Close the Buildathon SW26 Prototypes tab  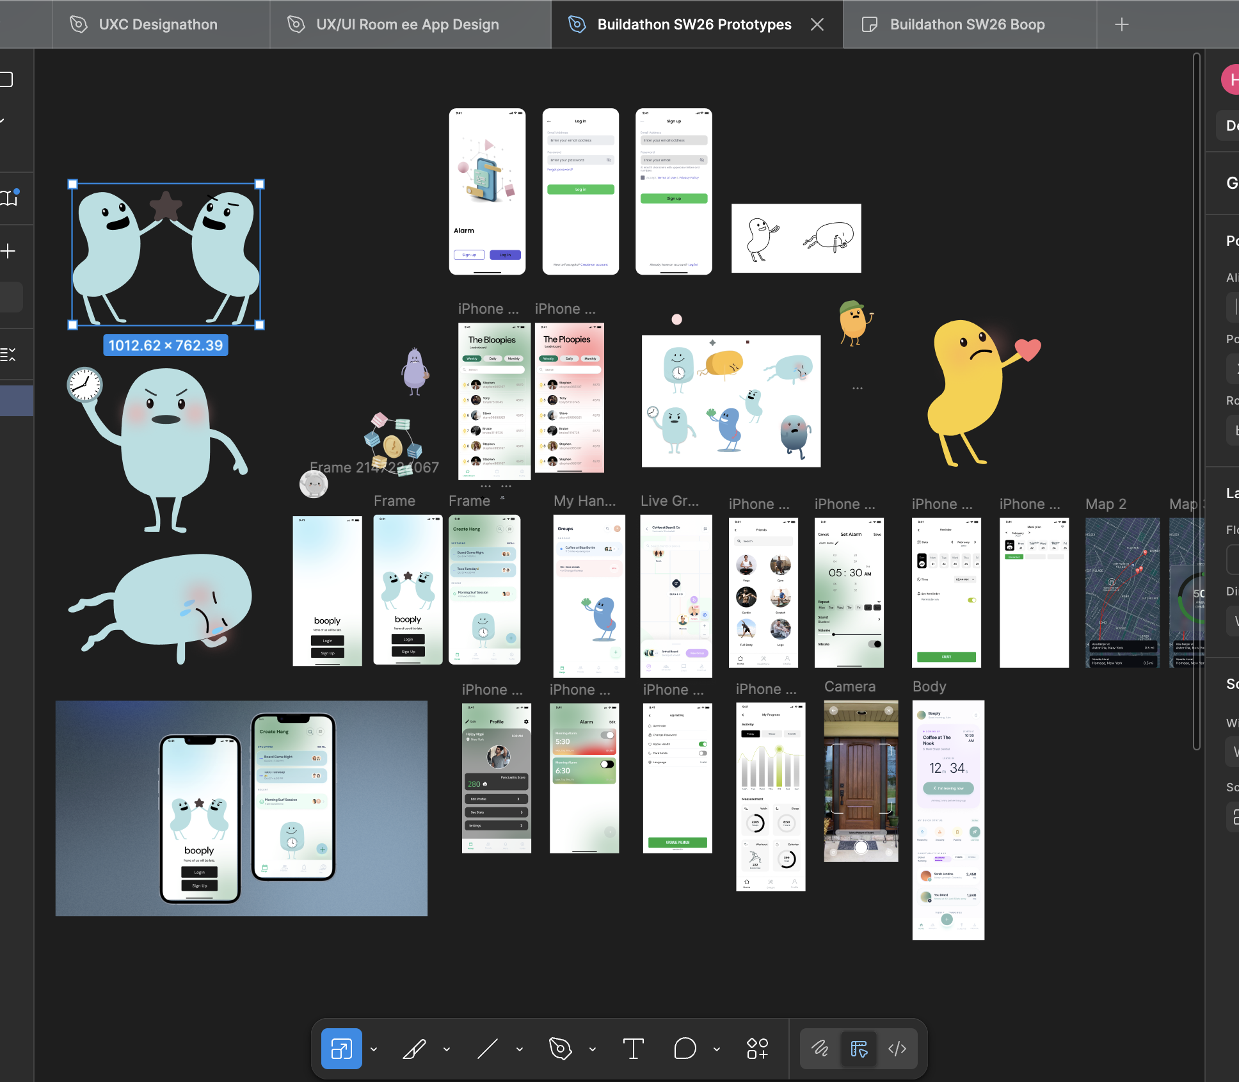pos(817,24)
